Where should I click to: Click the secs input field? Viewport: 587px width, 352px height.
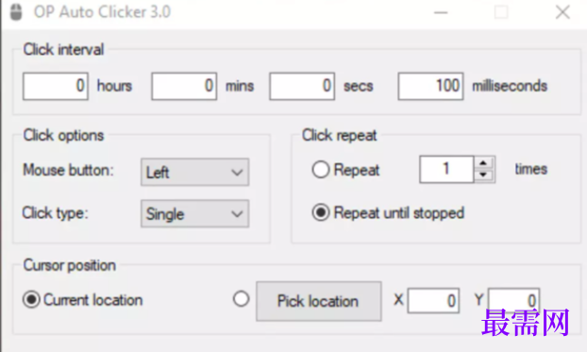tap(302, 86)
